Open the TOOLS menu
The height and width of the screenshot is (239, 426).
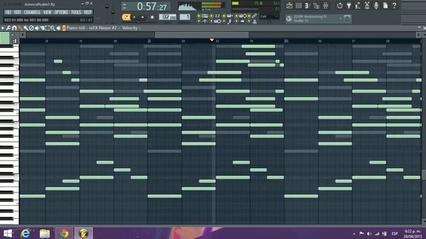click(76, 12)
